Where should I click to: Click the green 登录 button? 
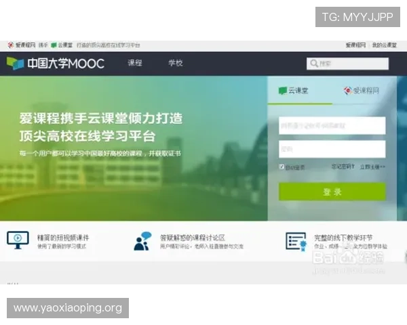[332, 192]
